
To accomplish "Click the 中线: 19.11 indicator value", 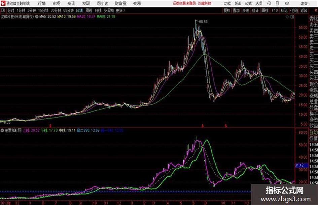I will (67, 131).
